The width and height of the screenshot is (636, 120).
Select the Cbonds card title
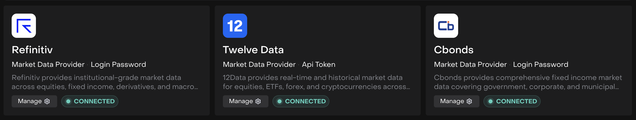pos(454,50)
